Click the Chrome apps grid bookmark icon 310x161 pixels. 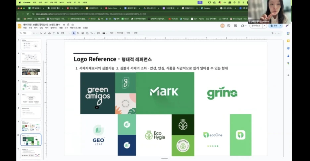[x=19, y=19]
